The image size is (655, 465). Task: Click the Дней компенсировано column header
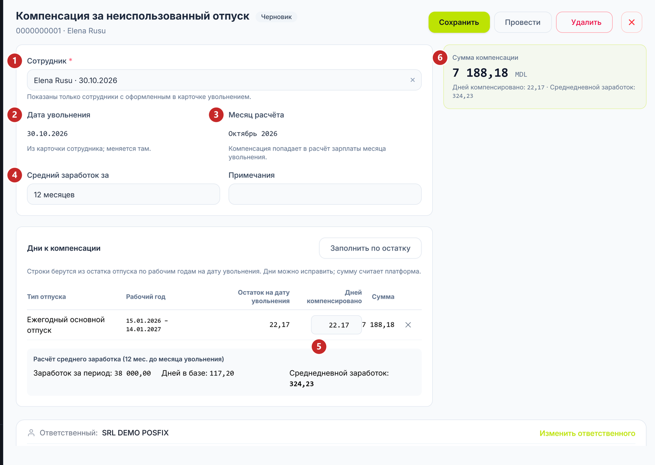(334, 296)
